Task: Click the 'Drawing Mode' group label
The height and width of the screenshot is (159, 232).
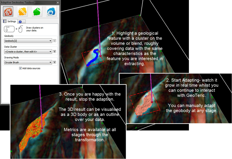Action: [11, 57]
